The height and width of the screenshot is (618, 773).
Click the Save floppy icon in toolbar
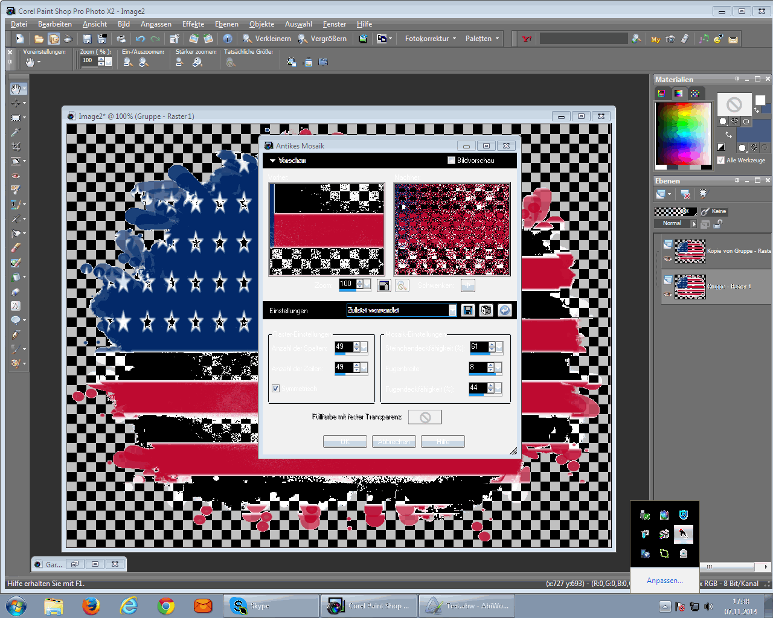click(87, 39)
